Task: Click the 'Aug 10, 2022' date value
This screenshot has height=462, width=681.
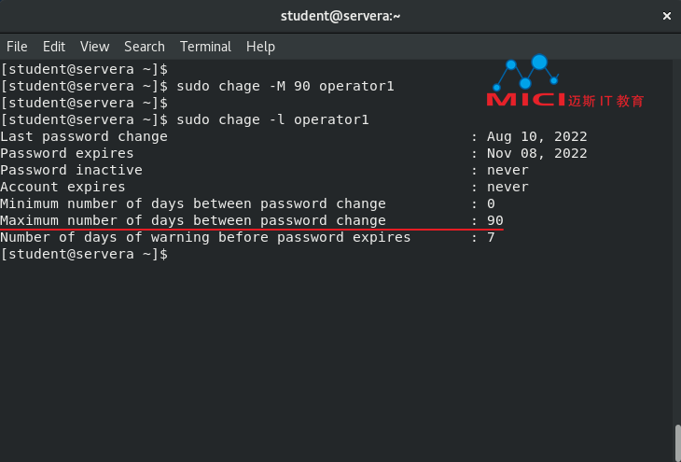Action: (536, 136)
